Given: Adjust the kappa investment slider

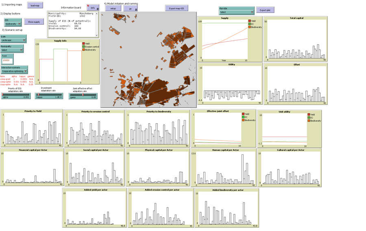Looking at the screenshot, I should (x=49, y=97).
